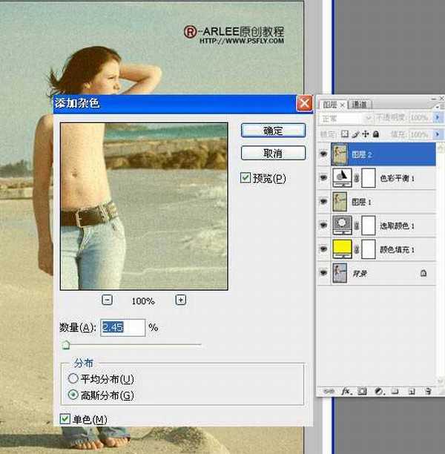Screen dimensions: 445x454
Task: Click the lock all padlock icon
Action: (x=375, y=134)
